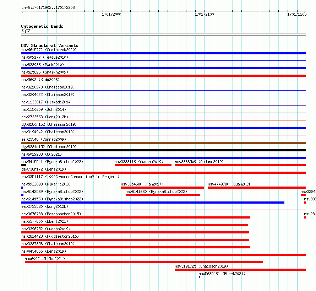
Task: Select the 6q27 cytogenetic band label
Action: point(26,31)
